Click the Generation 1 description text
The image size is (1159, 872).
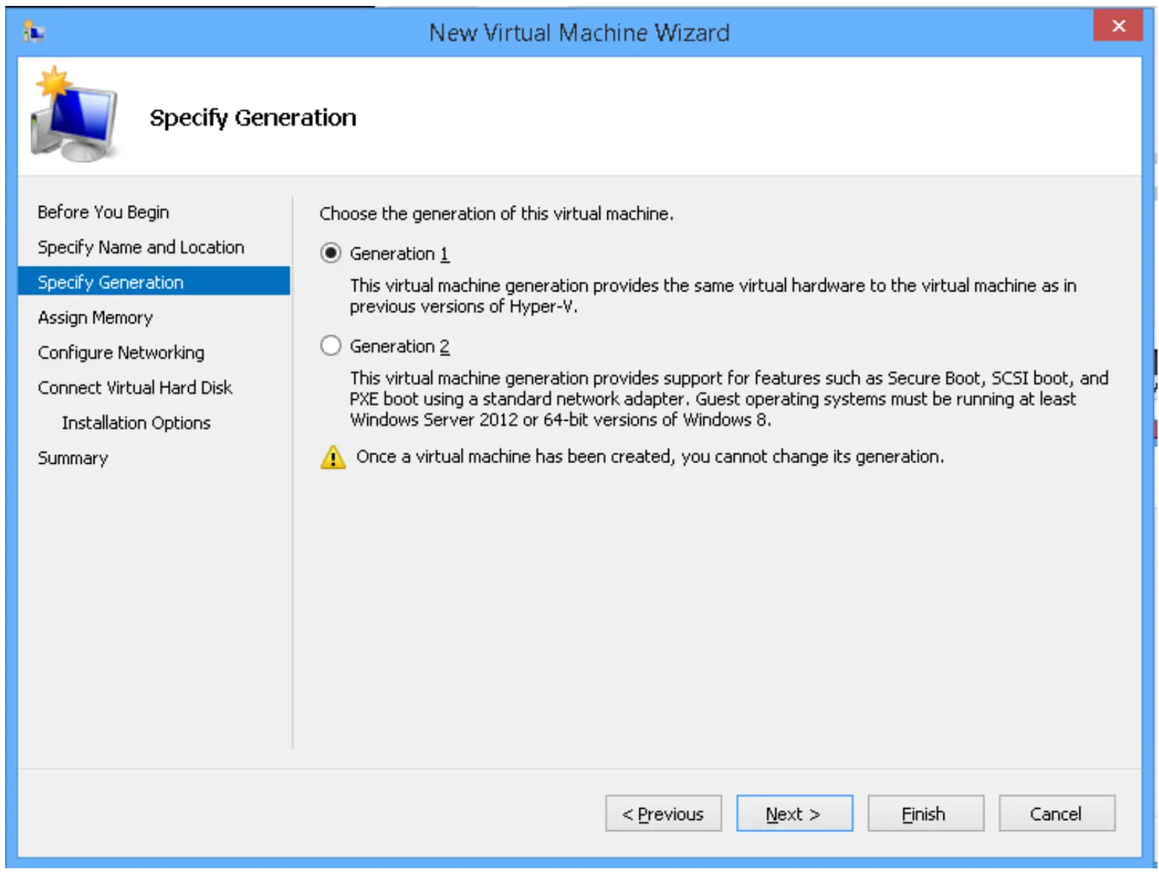(713, 296)
